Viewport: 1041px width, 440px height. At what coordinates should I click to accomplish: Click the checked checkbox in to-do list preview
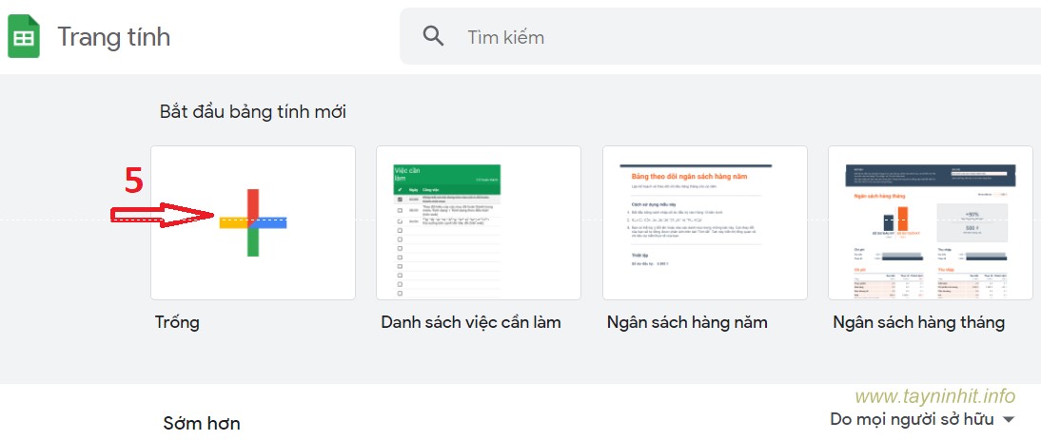[400, 200]
